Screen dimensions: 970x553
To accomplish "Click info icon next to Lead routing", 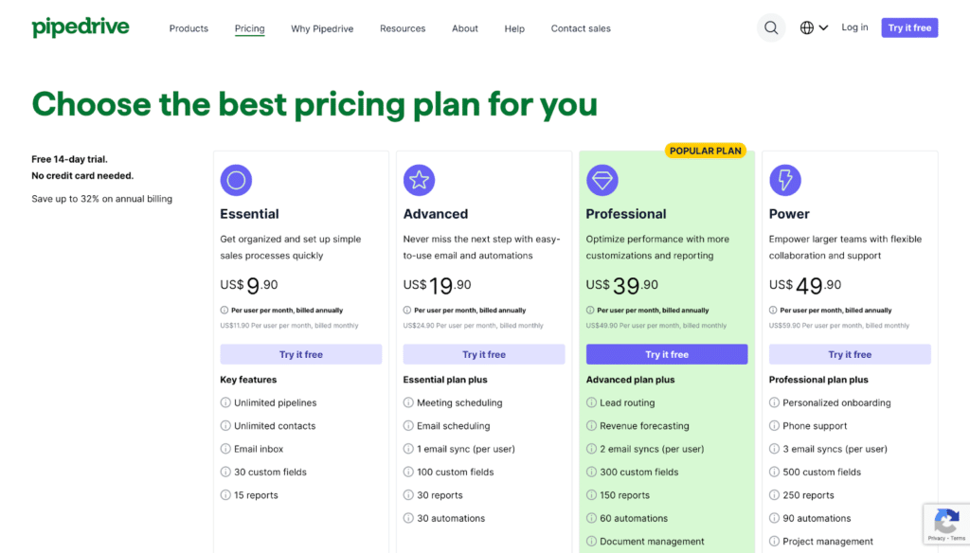I will click(x=591, y=402).
